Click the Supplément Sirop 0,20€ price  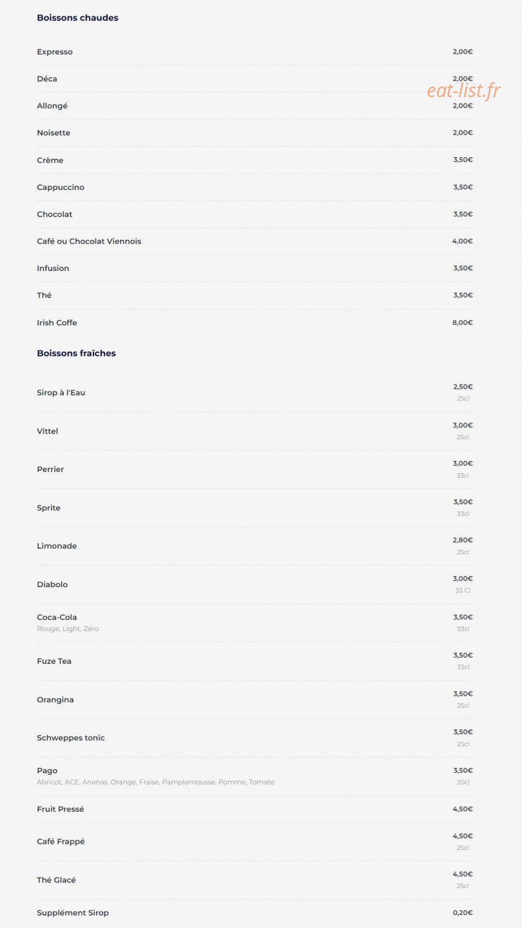click(x=463, y=913)
